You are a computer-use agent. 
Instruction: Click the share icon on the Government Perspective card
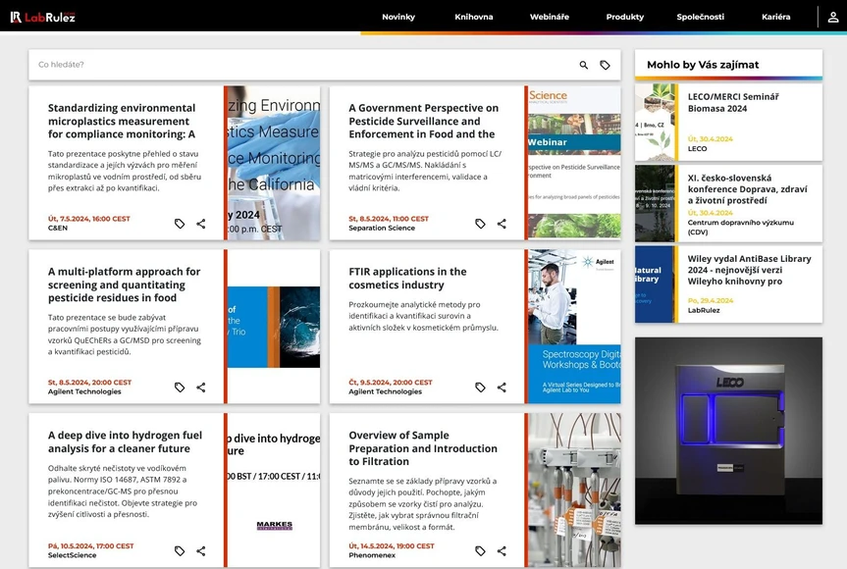pos(502,224)
